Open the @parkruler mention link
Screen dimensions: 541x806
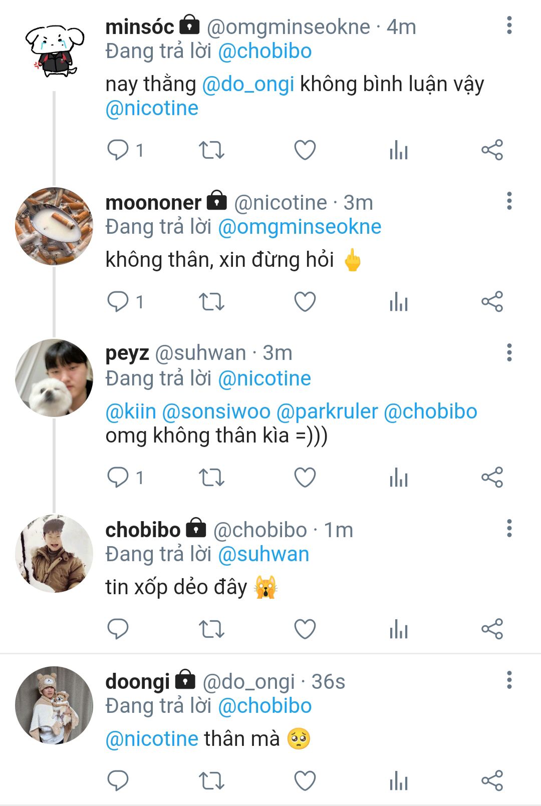pyautogui.click(x=327, y=412)
